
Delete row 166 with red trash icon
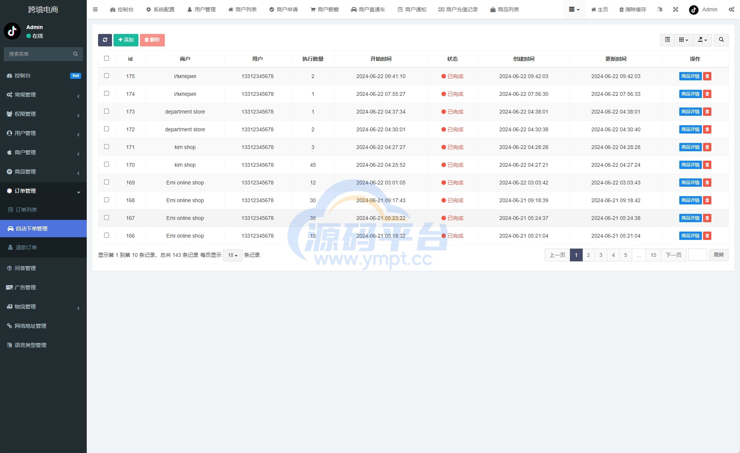click(707, 236)
